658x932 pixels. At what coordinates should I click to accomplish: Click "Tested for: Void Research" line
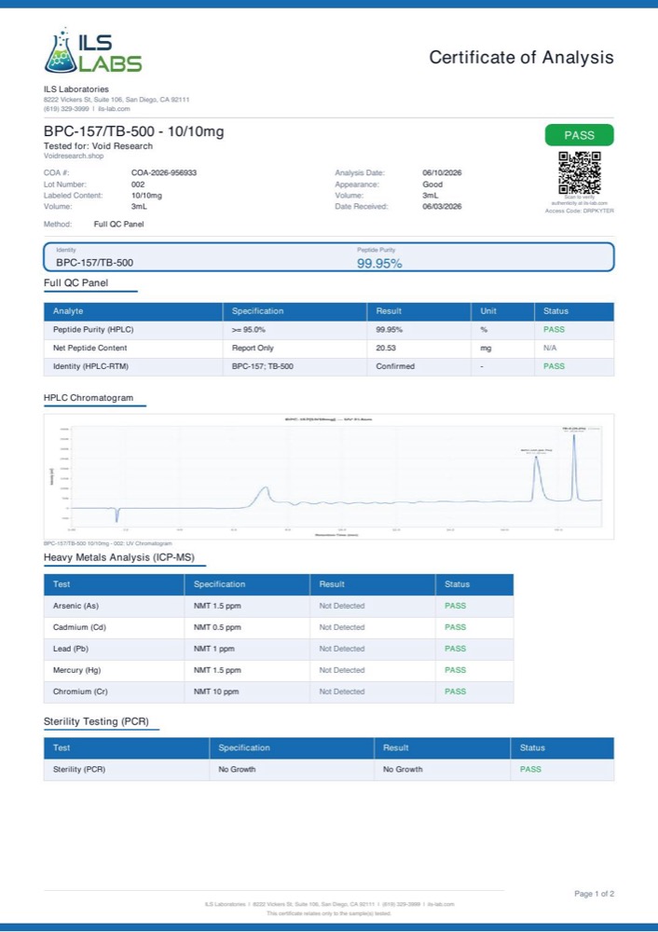[x=98, y=145]
